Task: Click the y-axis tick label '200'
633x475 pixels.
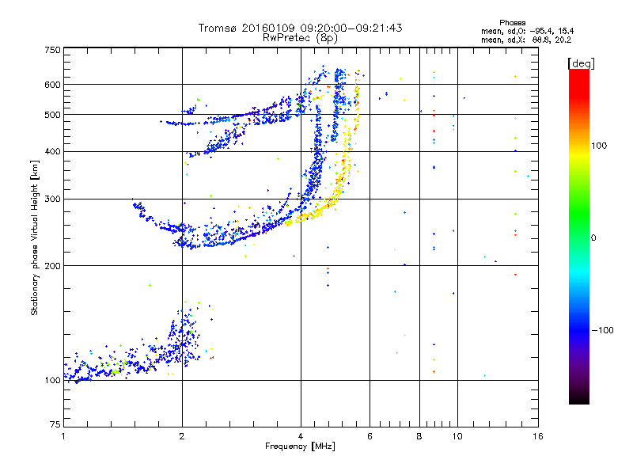Action: point(52,266)
